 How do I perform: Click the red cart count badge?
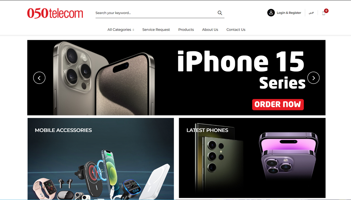pyautogui.click(x=326, y=11)
